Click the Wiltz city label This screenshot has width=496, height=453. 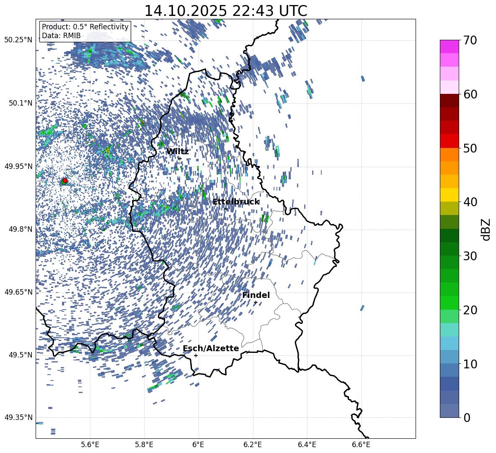coord(178,151)
